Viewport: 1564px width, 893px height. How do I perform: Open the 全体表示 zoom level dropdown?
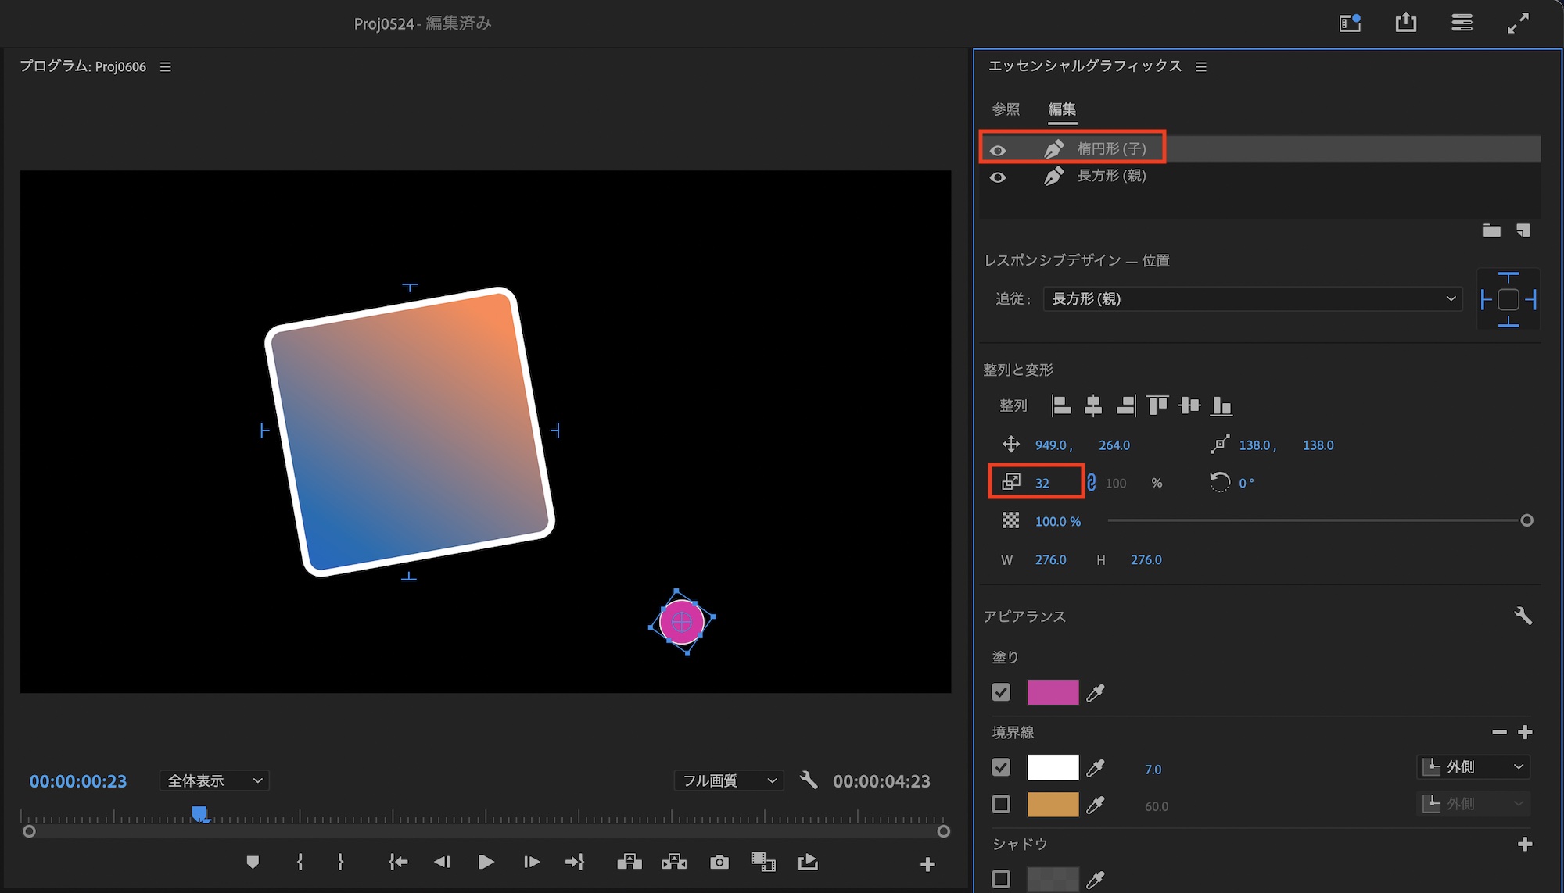(214, 780)
